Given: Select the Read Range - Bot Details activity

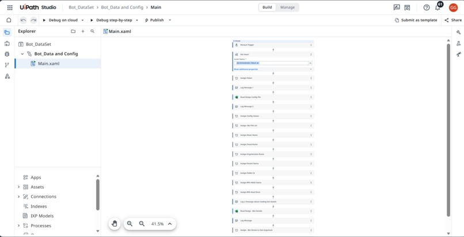Looking at the screenshot, I should (x=273, y=211).
